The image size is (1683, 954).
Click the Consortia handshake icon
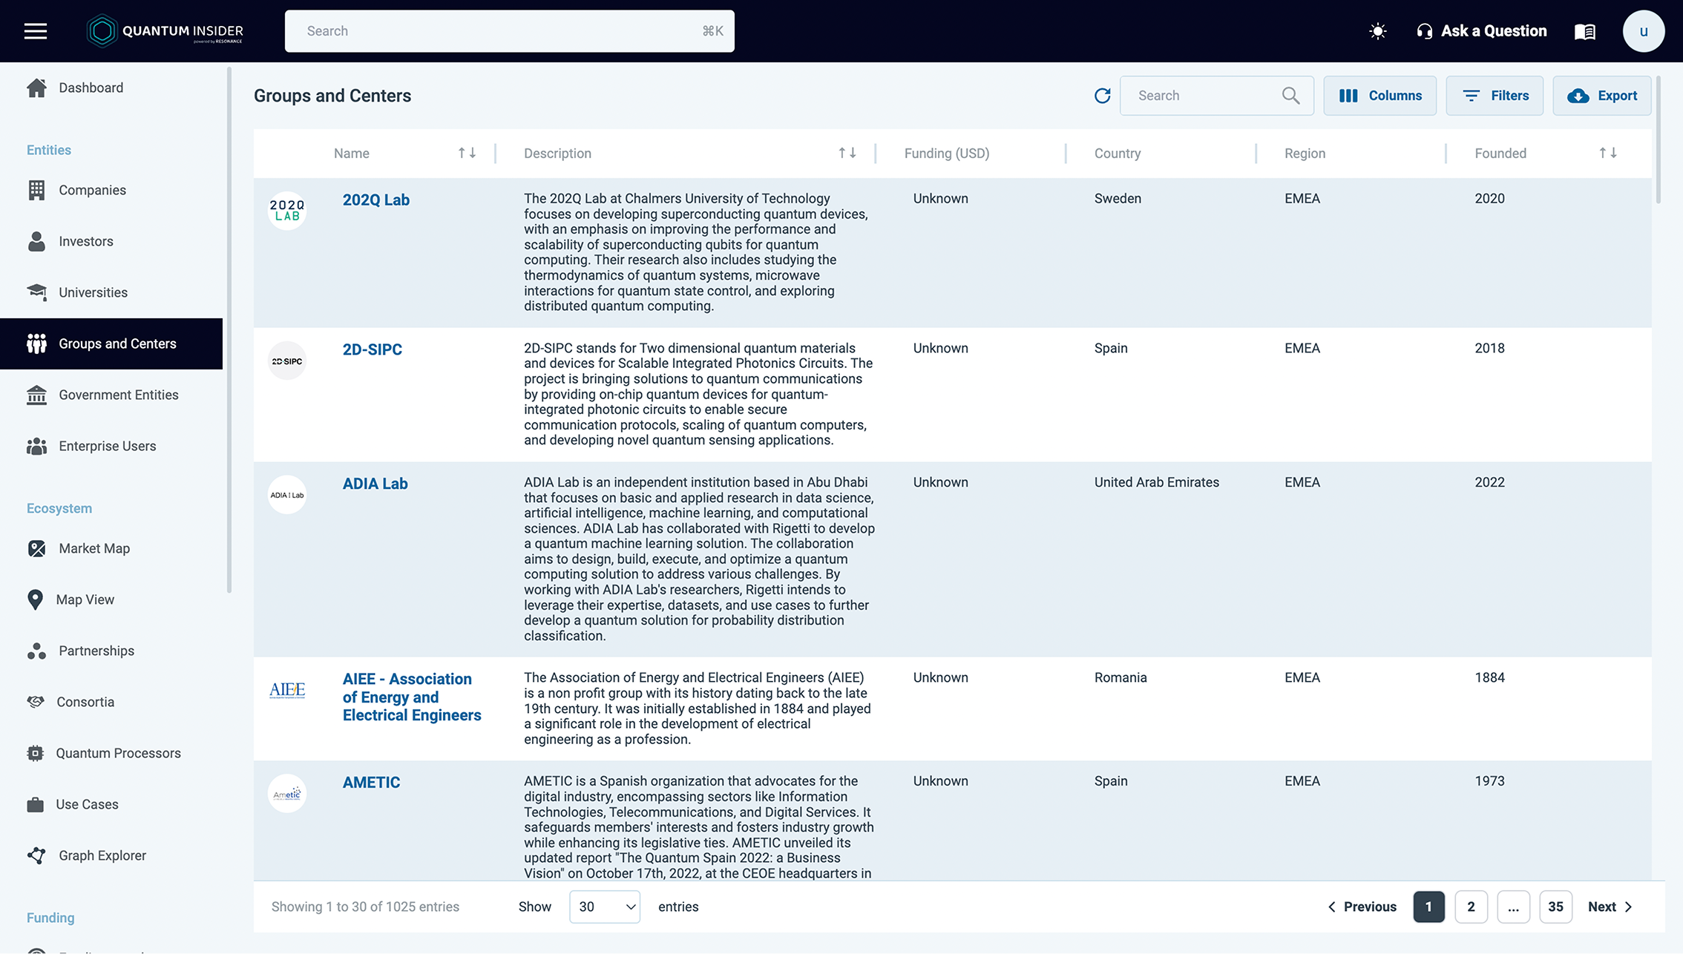pyautogui.click(x=36, y=702)
